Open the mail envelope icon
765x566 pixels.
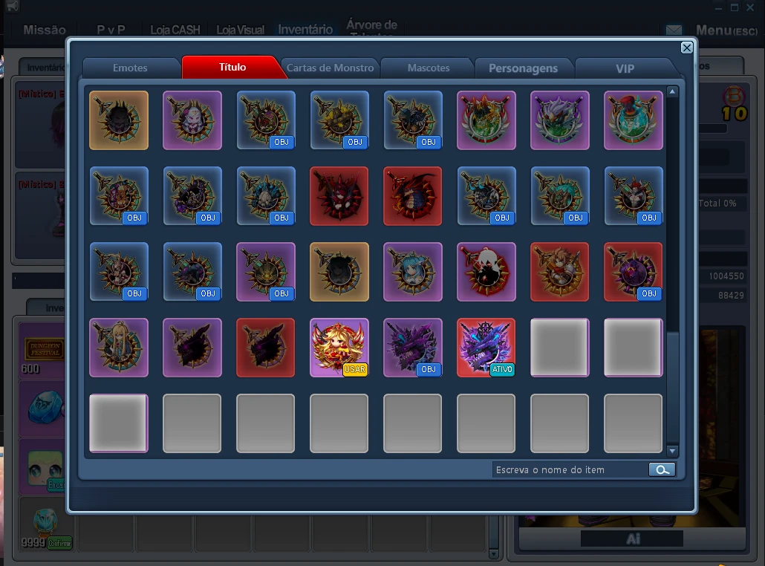pyautogui.click(x=674, y=30)
